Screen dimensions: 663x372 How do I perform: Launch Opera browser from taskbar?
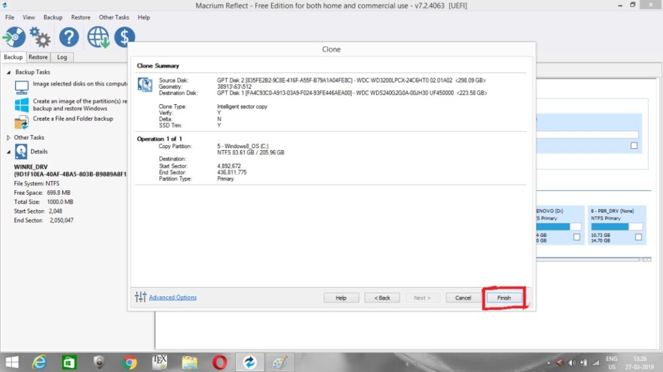pos(219,362)
